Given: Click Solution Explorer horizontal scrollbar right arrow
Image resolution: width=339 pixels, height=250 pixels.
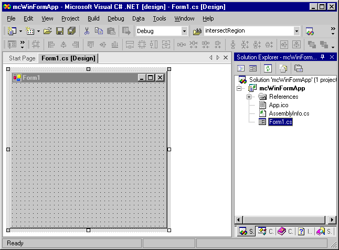Looking at the screenshot, I should 332,220.
